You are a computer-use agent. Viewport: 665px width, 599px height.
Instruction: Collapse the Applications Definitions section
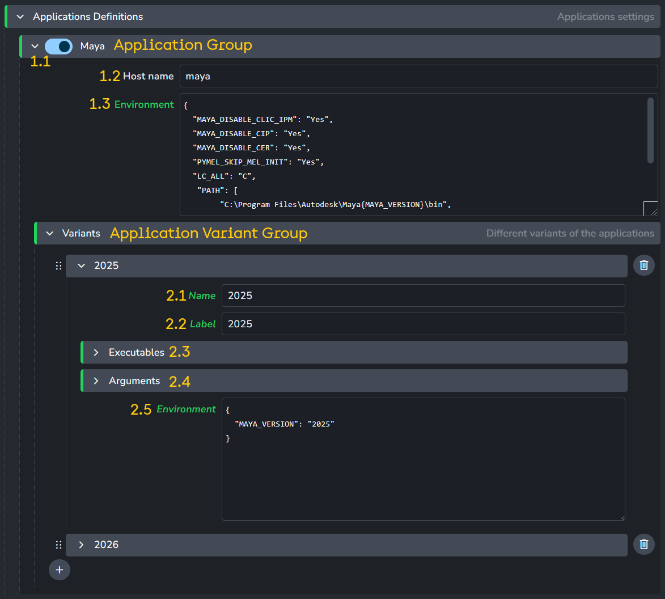coord(20,17)
